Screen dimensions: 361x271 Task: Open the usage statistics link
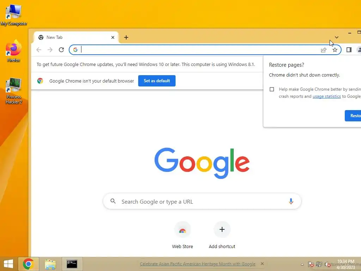[x=326, y=96]
